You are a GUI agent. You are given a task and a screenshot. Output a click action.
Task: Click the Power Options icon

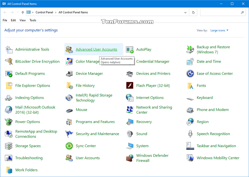tap(9, 122)
